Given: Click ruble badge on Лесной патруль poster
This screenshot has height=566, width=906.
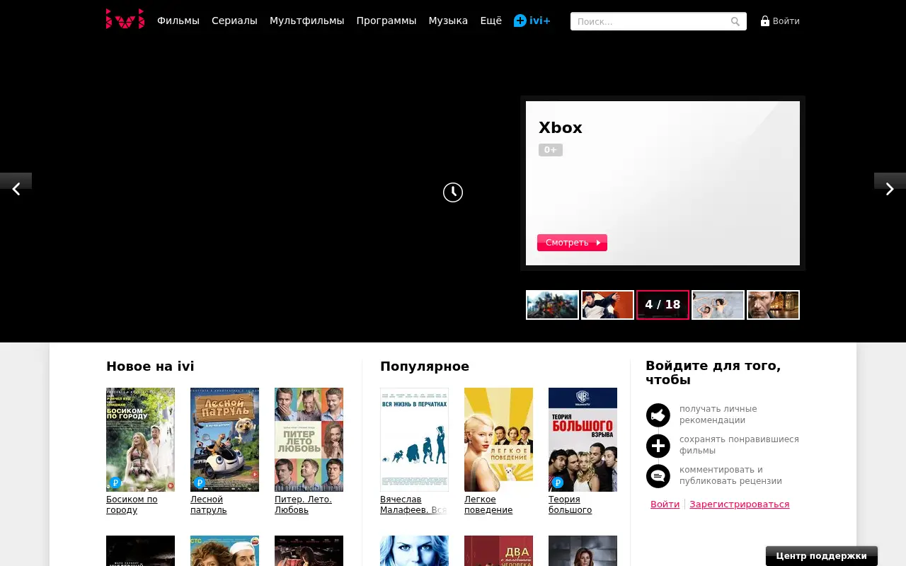Looking at the screenshot, I should tap(200, 483).
